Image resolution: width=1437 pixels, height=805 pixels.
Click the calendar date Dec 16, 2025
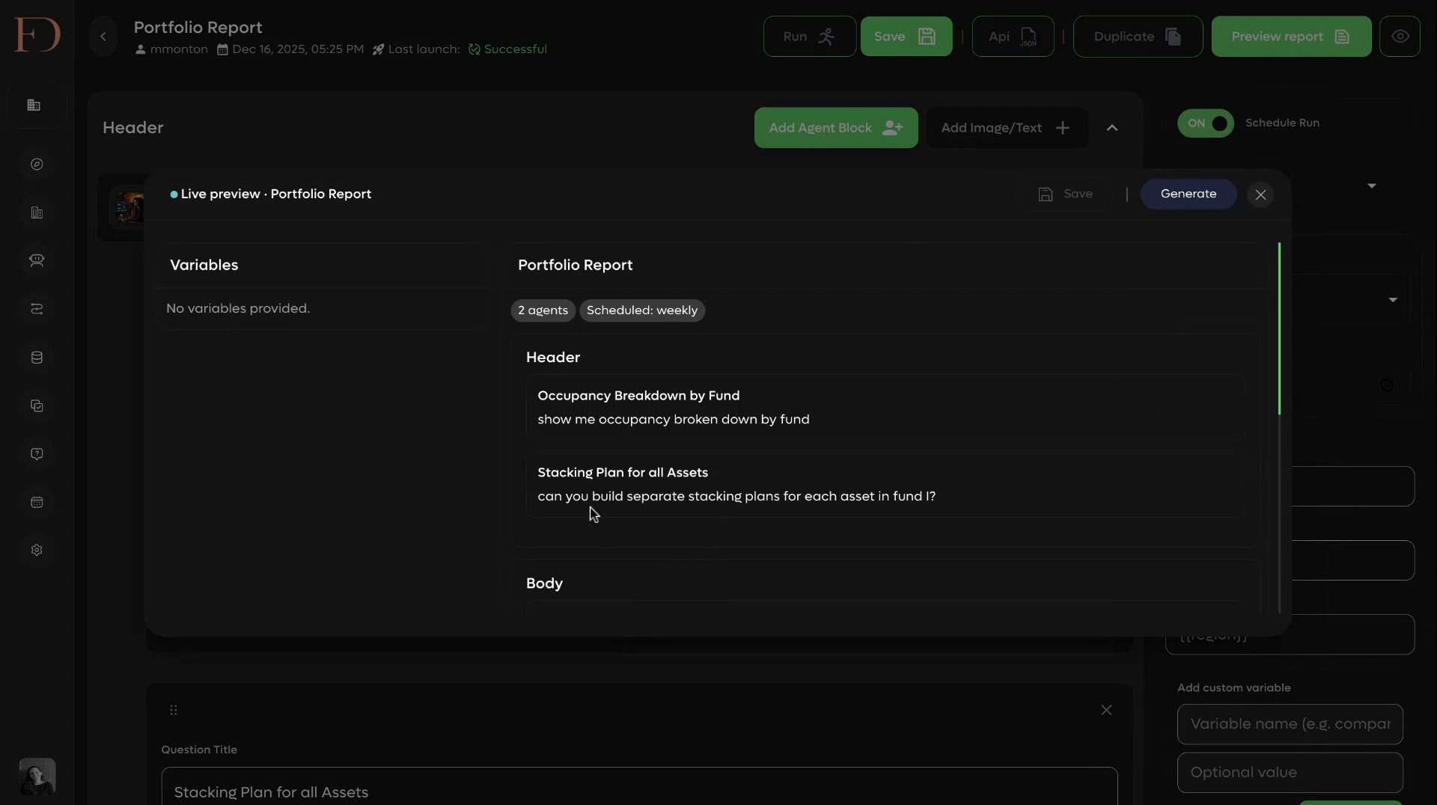[290, 49]
